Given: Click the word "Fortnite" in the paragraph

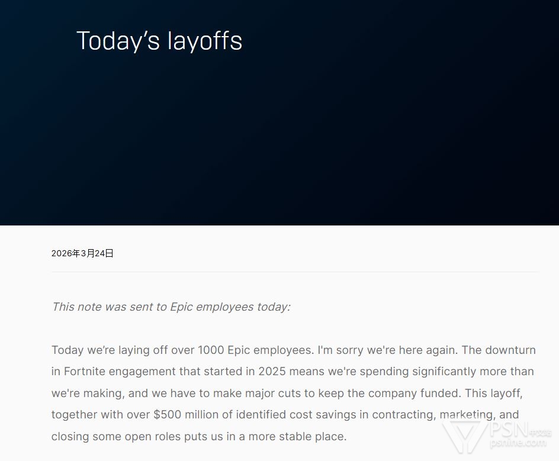Looking at the screenshot, I should [86, 372].
